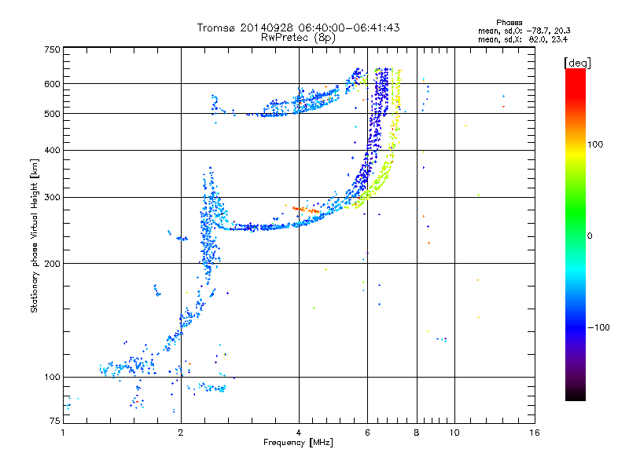Click the x-axis tick label '10'
629x471 pixels.
[x=454, y=433]
